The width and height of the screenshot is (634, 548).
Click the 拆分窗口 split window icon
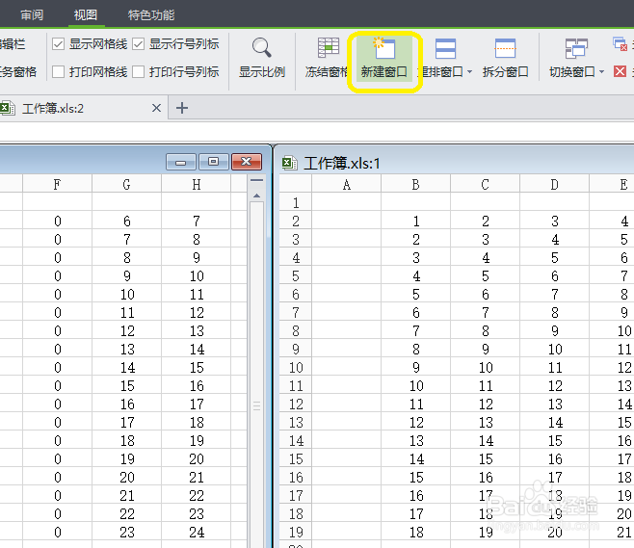coord(505,48)
